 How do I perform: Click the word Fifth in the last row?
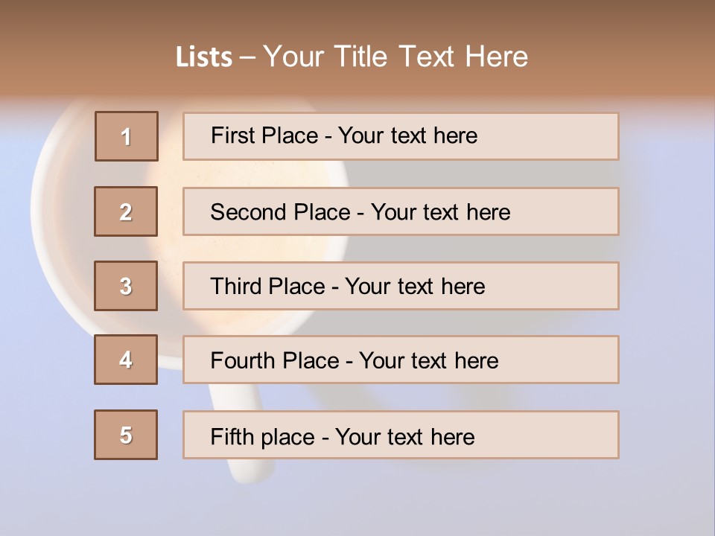[x=232, y=436]
